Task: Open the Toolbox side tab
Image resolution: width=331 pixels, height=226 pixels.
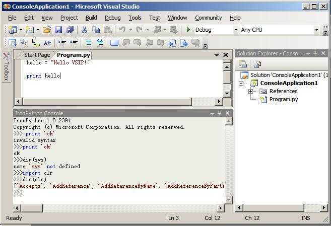Action: coord(7,67)
